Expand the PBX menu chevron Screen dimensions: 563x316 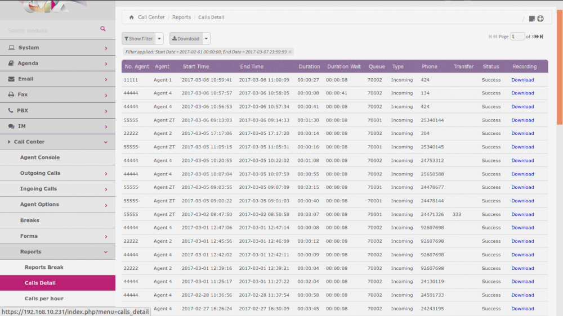[x=106, y=111]
